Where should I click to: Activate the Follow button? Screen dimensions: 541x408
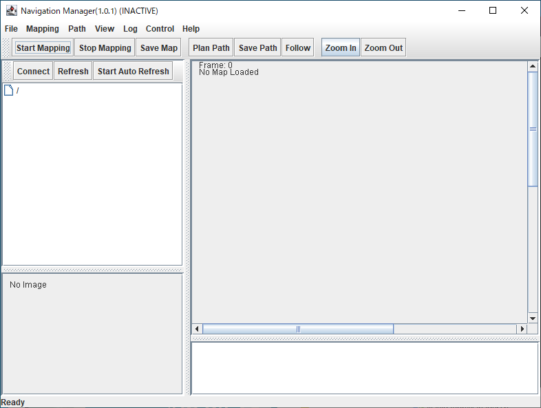(x=298, y=48)
